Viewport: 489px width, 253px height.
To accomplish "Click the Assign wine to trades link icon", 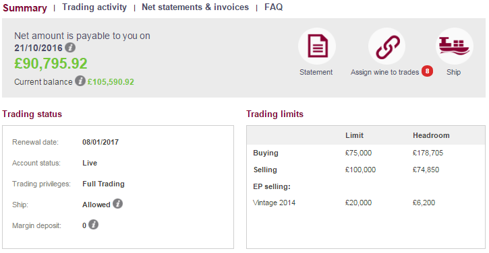I will [x=386, y=46].
